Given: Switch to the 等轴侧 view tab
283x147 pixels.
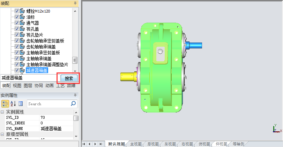Looking at the screenshot, I should click(x=238, y=144).
